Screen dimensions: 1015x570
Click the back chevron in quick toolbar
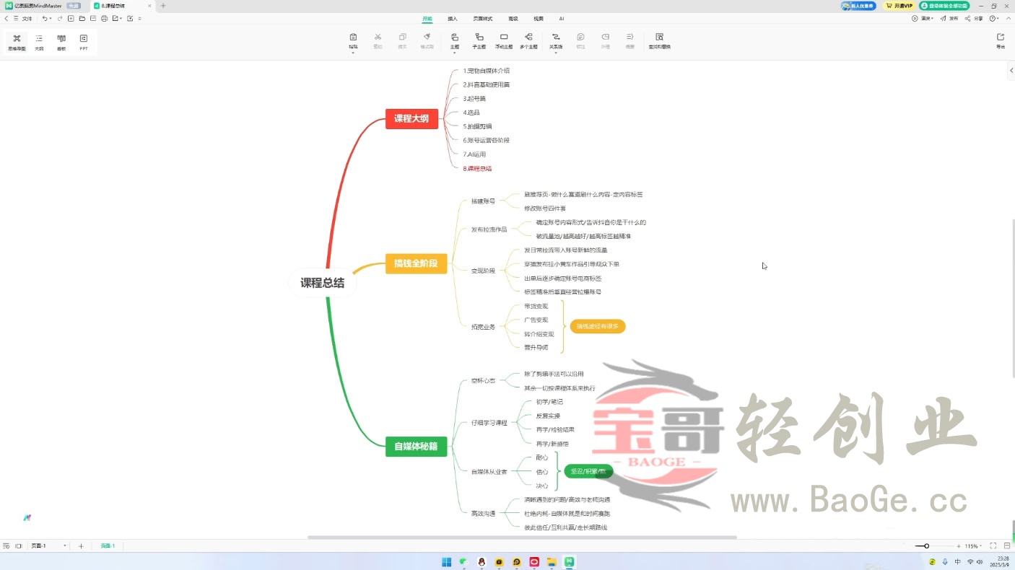[x=6, y=18]
